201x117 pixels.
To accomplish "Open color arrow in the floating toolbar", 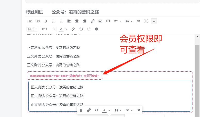I will pyautogui.click(x=109, y=111).
